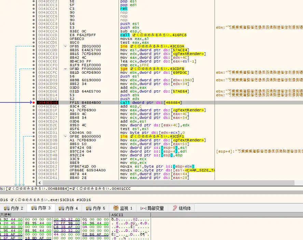
Task: Select the 'jle' jump to 43CDF1
Action: pos(152,136)
